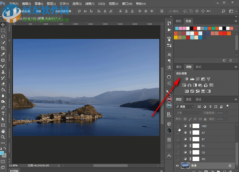This screenshot has height=172, width=239.
Task: Select the Move tool in the toolbox
Action: coord(3,25)
